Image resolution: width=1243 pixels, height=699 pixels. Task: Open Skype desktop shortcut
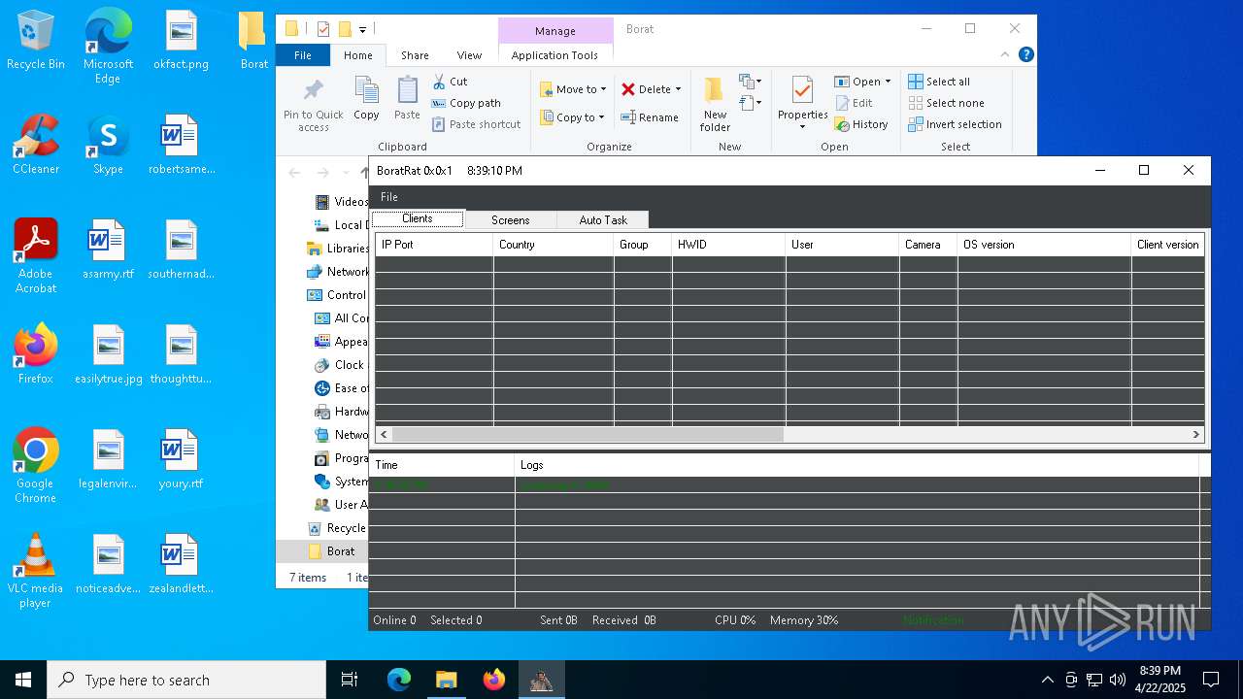click(x=108, y=145)
